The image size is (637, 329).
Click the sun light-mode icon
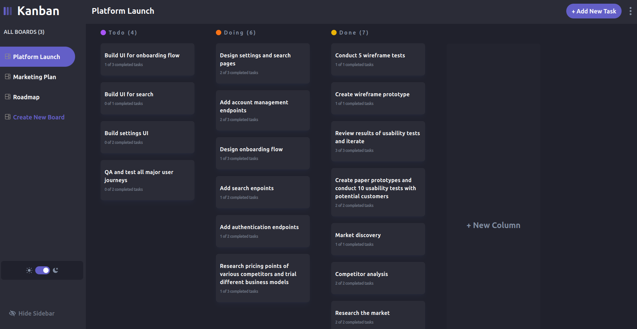pos(29,270)
